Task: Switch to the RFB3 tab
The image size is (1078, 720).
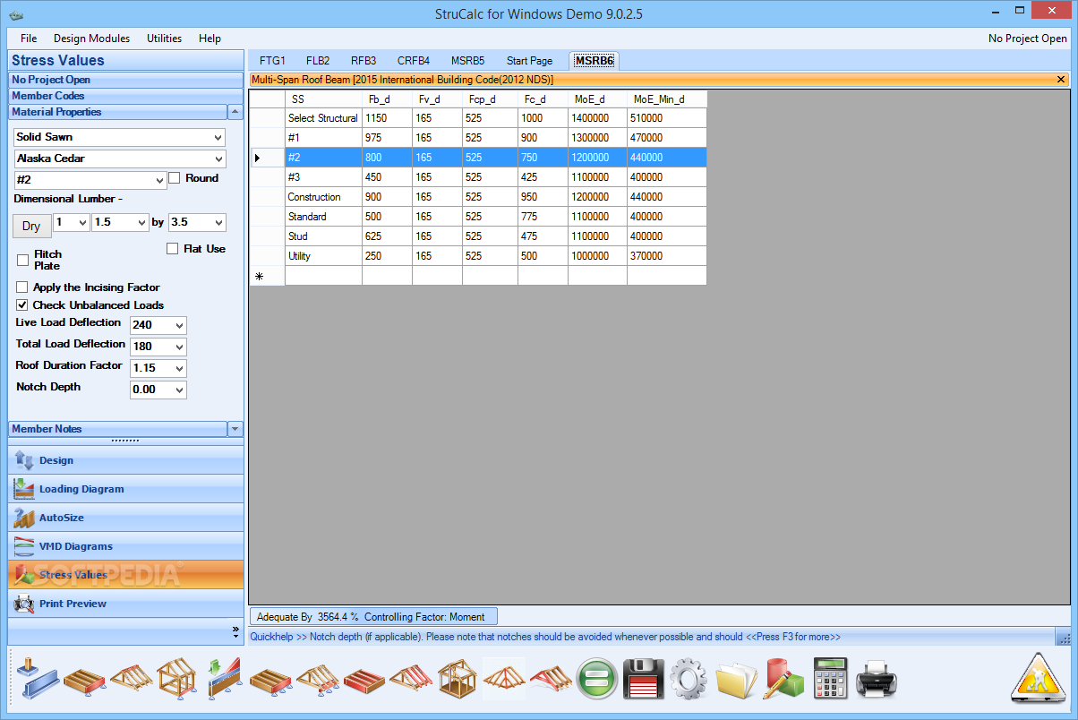Action: [364, 61]
